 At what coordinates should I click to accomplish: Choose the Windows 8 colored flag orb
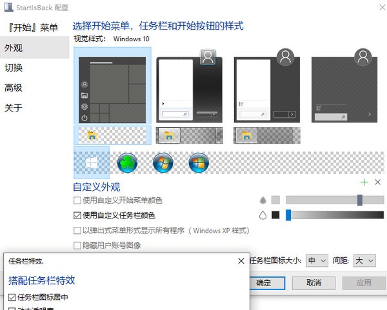(199, 163)
